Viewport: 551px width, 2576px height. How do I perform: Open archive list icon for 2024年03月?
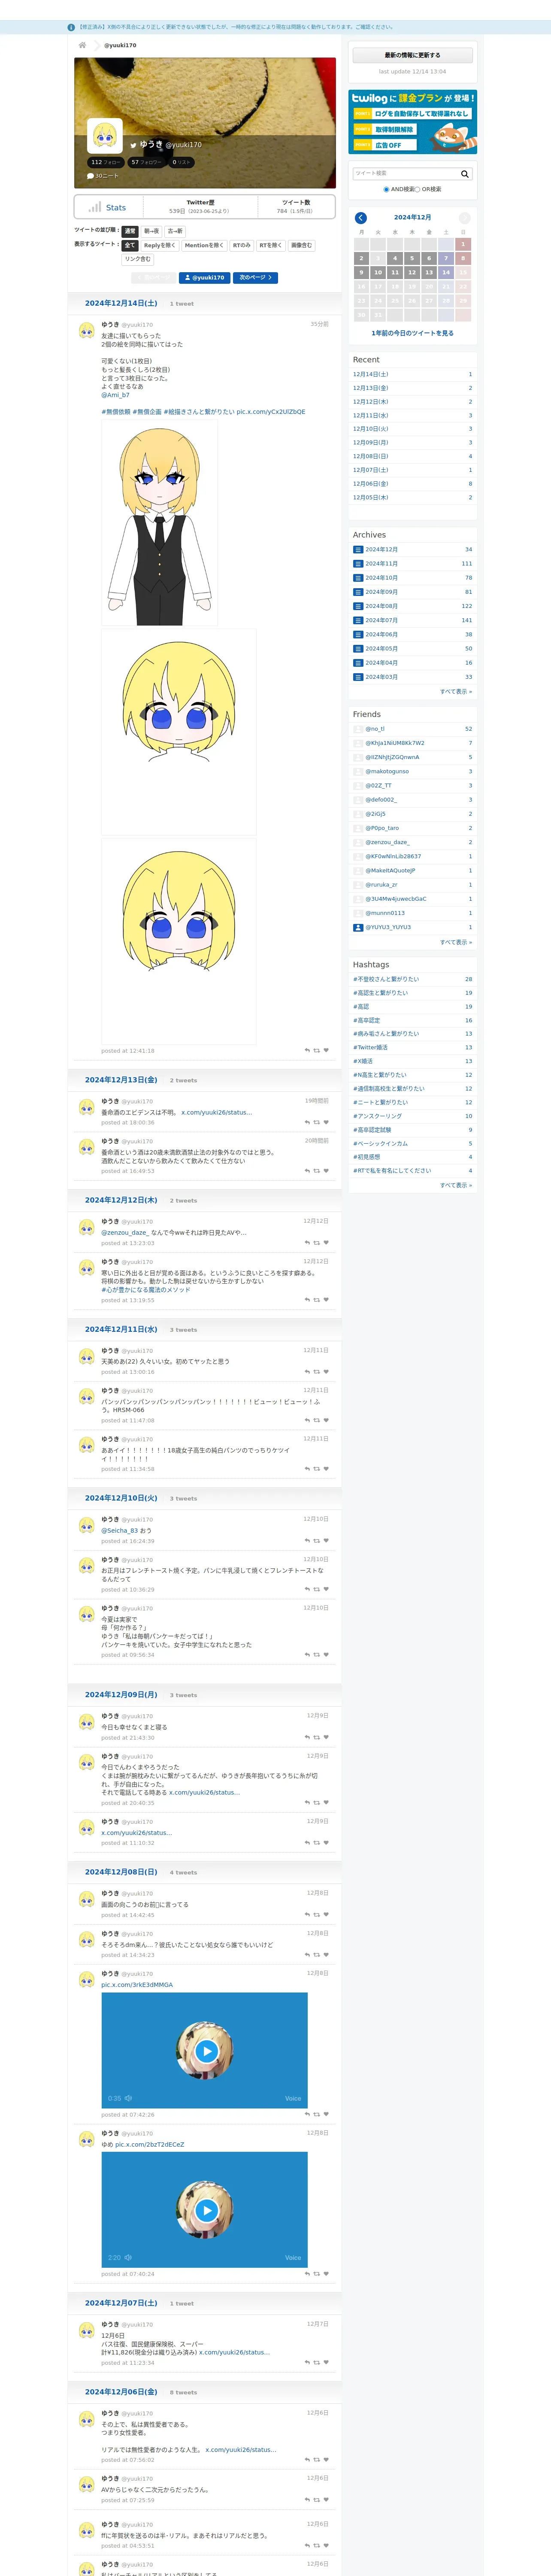(358, 677)
